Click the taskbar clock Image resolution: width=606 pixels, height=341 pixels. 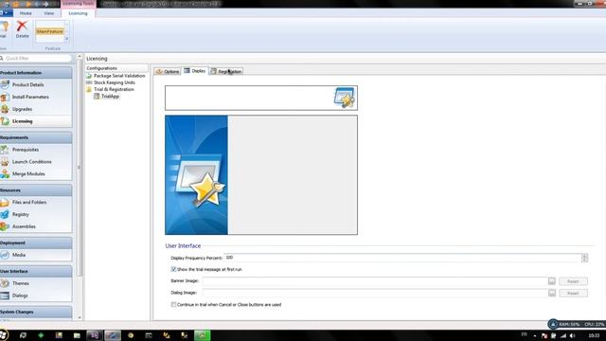coord(594,335)
